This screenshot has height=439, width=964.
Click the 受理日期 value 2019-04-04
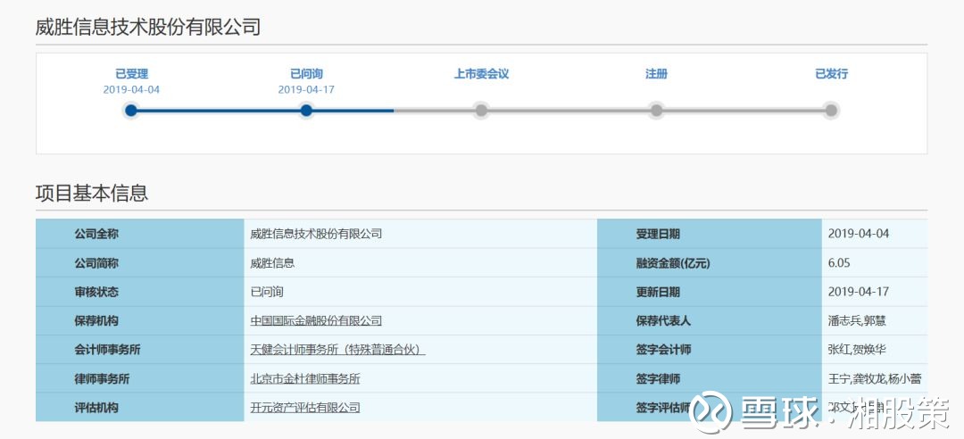pyautogui.click(x=859, y=234)
